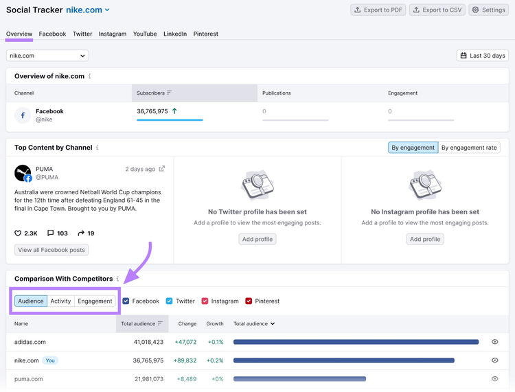
Task: Toggle visibility eye for adidas.com row
Action: coord(494,342)
